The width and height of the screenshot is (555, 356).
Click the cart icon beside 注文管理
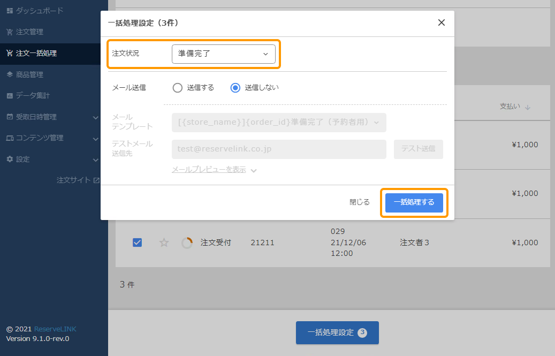pos(10,32)
